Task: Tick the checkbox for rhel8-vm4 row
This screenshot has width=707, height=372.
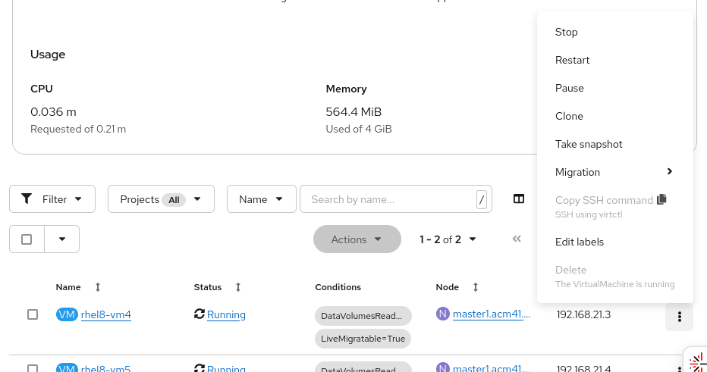Action: (33, 314)
